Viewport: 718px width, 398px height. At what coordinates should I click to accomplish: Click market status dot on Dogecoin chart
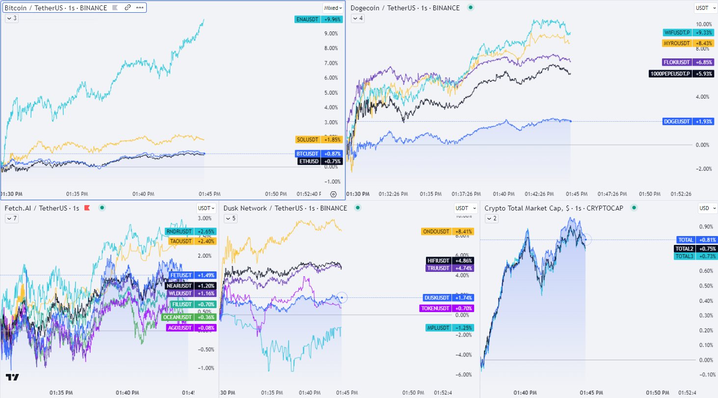[470, 7]
